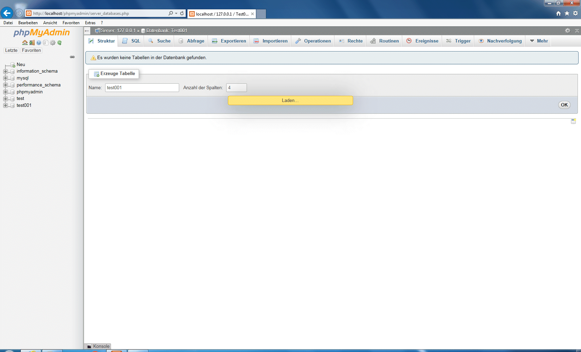Open the SQL documentation pages icon
Screen dimensions: 581x352
coord(46,43)
